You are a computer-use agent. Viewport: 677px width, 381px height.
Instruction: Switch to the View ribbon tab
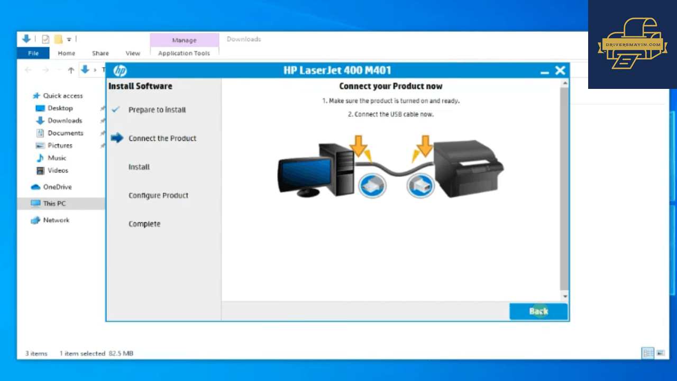[133, 53]
